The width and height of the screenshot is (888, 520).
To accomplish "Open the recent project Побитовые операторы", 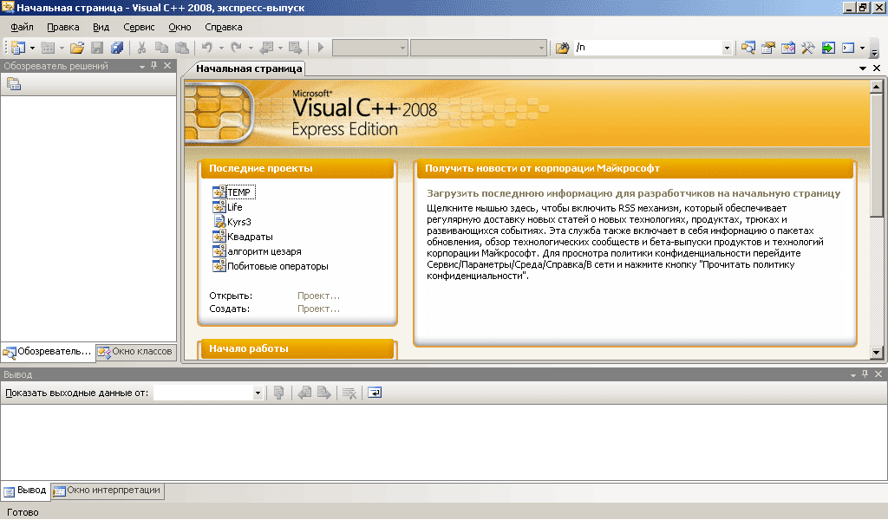I will 277,266.
